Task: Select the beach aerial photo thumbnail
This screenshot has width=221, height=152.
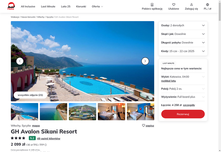Action: (x=54, y=112)
